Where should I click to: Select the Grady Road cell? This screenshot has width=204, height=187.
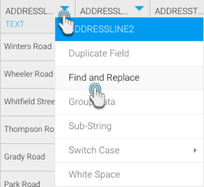tap(28, 157)
